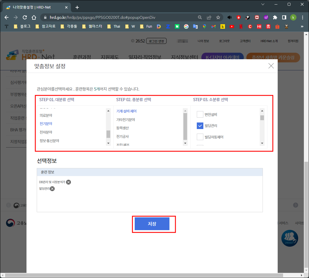This screenshot has height=278, width=309.
Task: Select 기계·설비·제어 in the 중분류 list
Action: coord(126,111)
